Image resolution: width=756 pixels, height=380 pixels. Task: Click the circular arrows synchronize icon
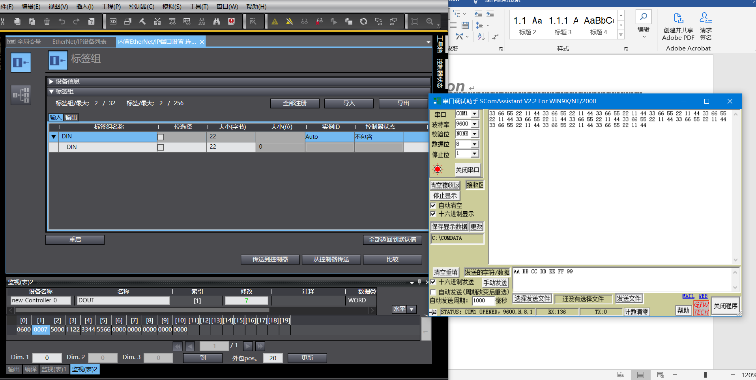(x=363, y=21)
